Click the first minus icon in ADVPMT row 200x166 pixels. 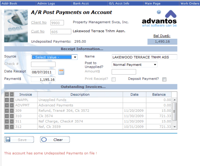click(x=7, y=105)
